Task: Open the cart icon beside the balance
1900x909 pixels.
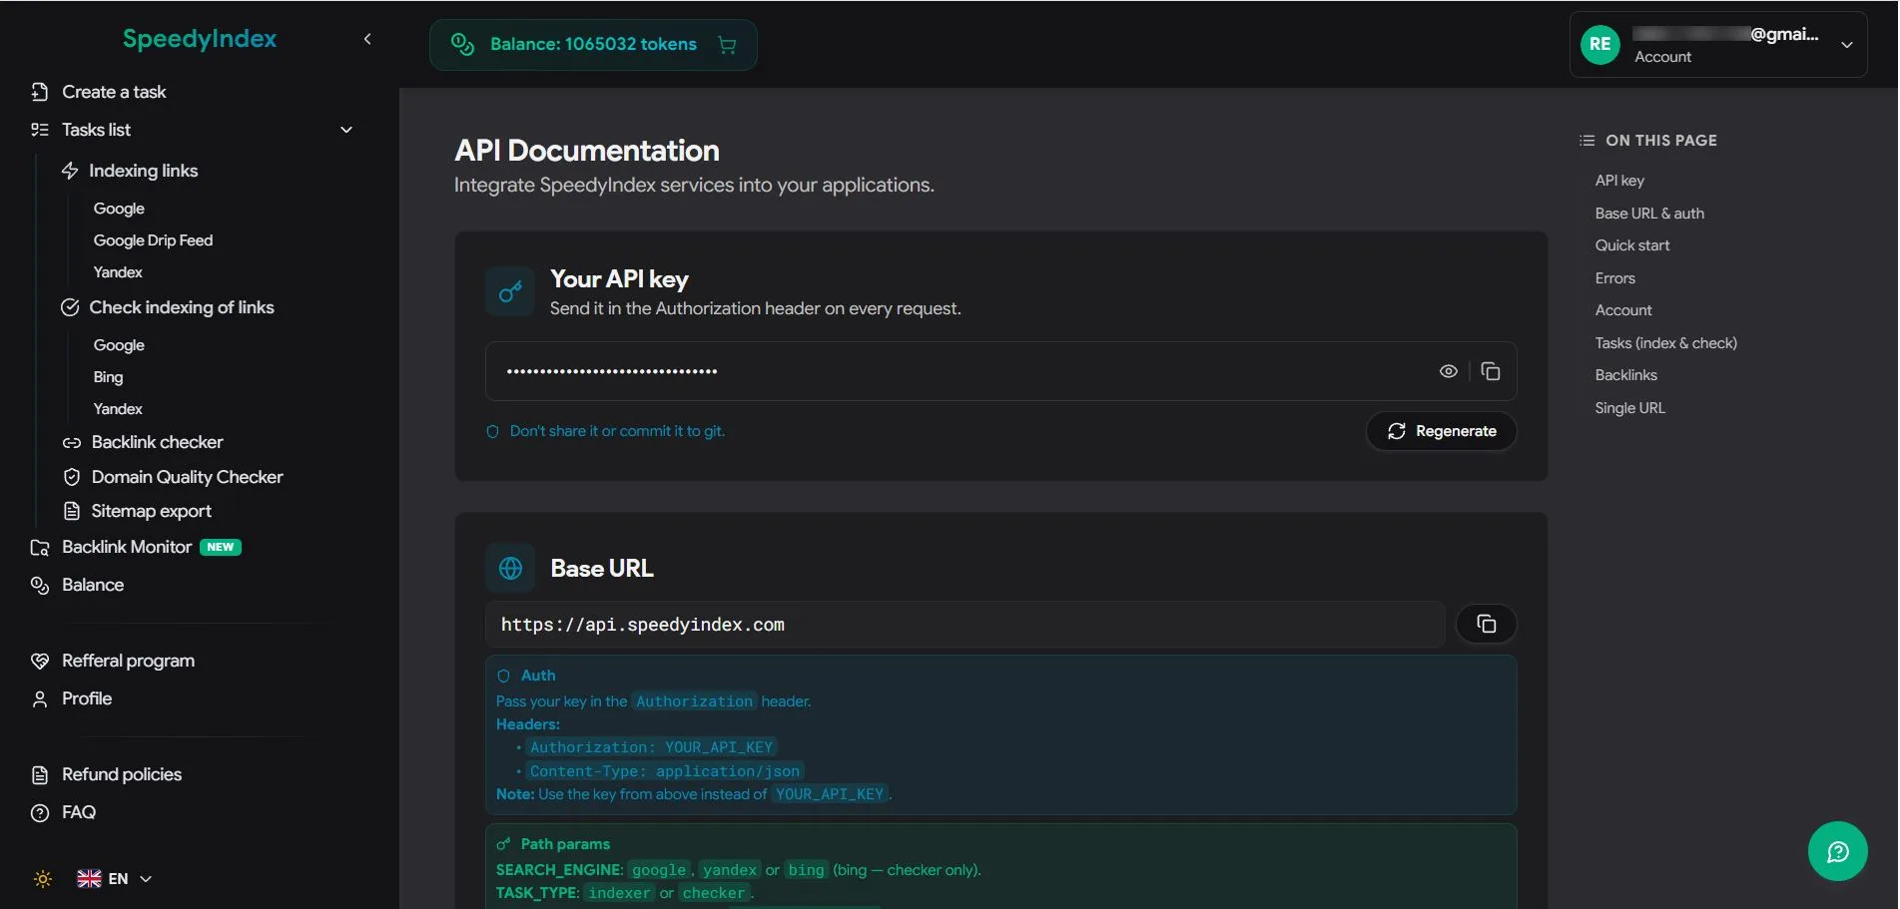Action: coord(727,45)
